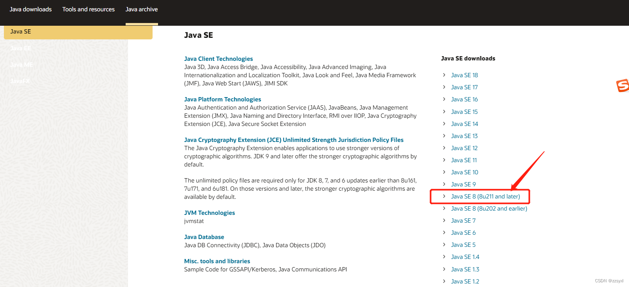Image resolution: width=629 pixels, height=287 pixels.
Task: Open the Java SE 1.4 download link
Action: pos(465,257)
